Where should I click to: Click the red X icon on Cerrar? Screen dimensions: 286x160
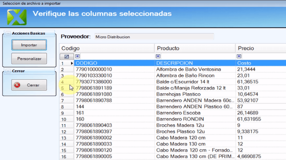[17, 85]
